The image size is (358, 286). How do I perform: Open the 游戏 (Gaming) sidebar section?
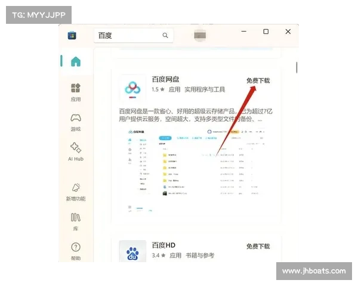[76, 123]
